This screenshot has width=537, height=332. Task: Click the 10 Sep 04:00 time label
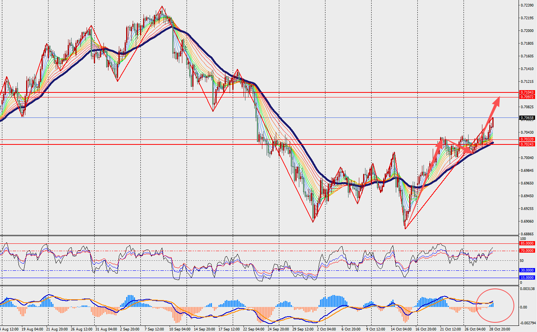(180, 329)
